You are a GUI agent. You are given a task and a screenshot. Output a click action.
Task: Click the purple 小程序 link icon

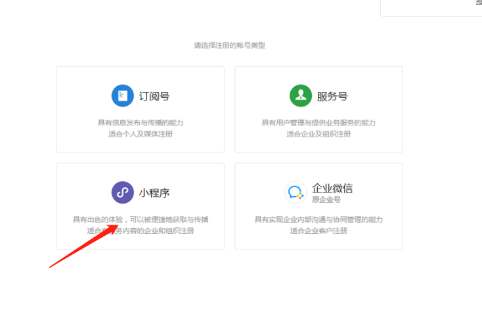(x=122, y=192)
